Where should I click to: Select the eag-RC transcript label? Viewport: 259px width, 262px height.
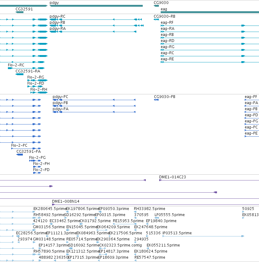167,53
